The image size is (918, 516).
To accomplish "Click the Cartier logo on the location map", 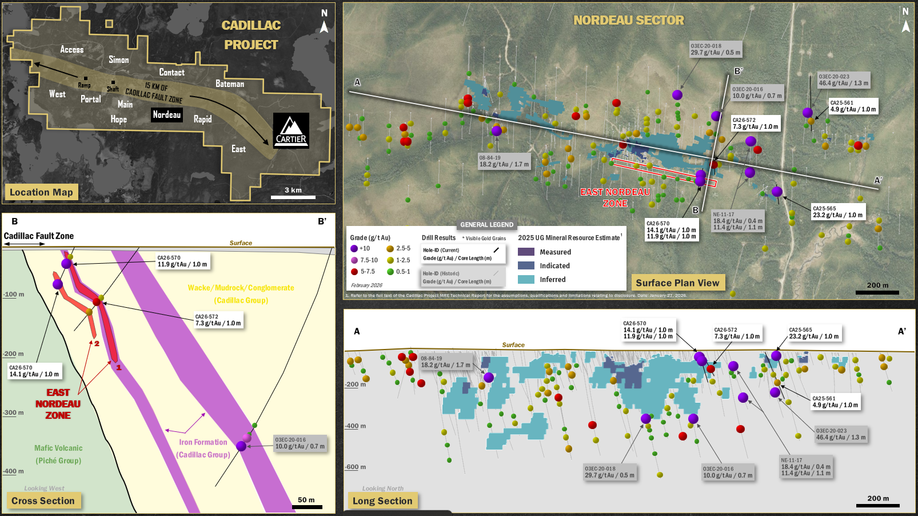I will pos(291,130).
